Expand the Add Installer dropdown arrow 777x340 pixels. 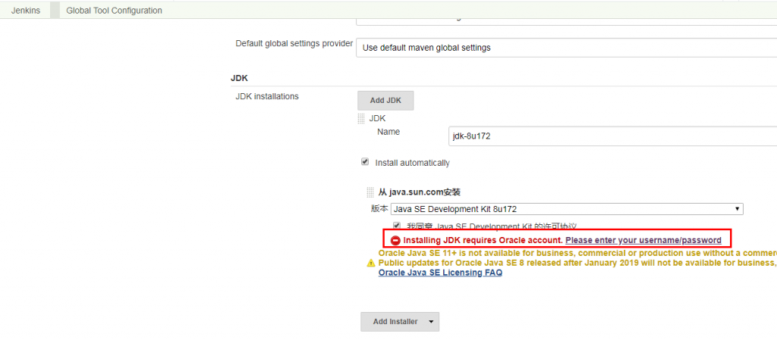click(x=431, y=322)
